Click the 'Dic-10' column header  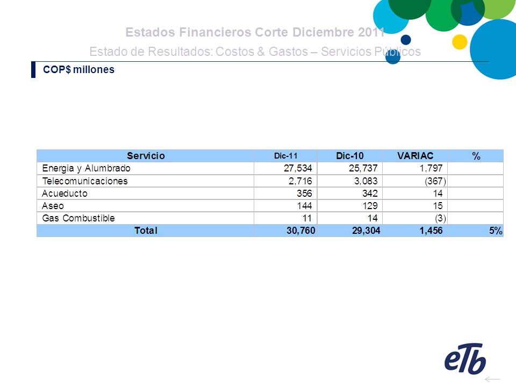349,156
